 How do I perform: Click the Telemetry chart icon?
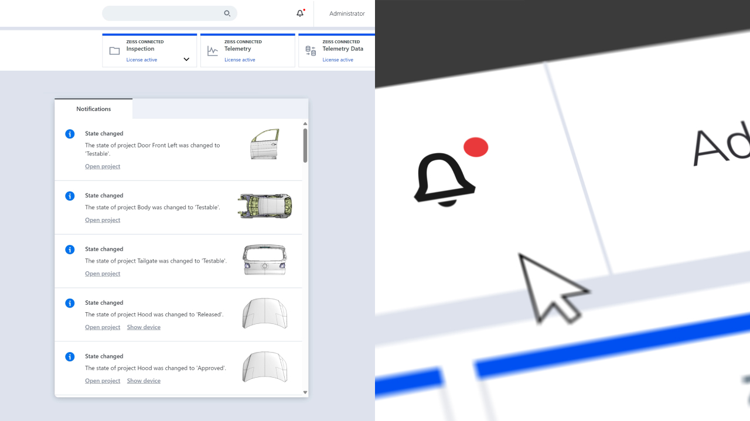pos(213,51)
